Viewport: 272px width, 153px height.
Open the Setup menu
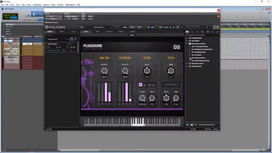pos(53,5)
